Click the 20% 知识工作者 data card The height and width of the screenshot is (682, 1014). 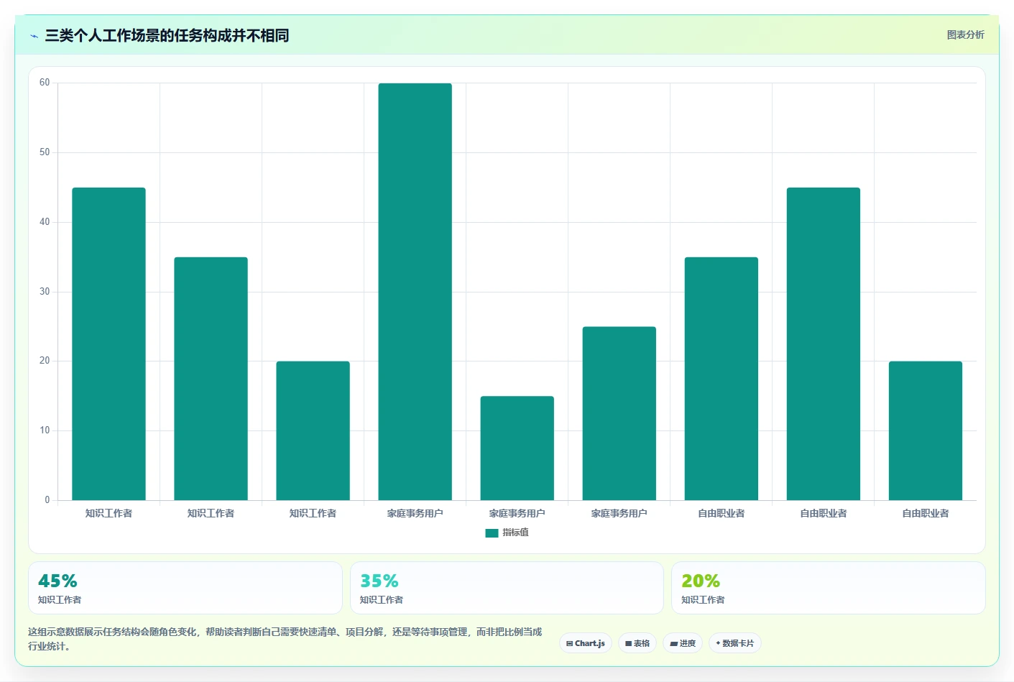(x=828, y=588)
